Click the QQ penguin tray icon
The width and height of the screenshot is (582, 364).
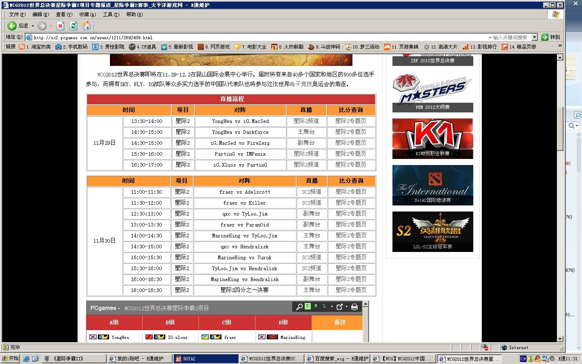pos(538,359)
